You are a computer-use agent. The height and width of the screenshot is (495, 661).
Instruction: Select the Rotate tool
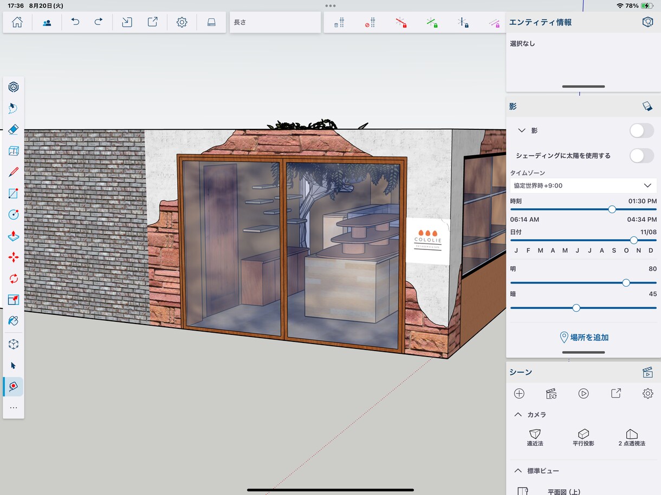coord(14,279)
